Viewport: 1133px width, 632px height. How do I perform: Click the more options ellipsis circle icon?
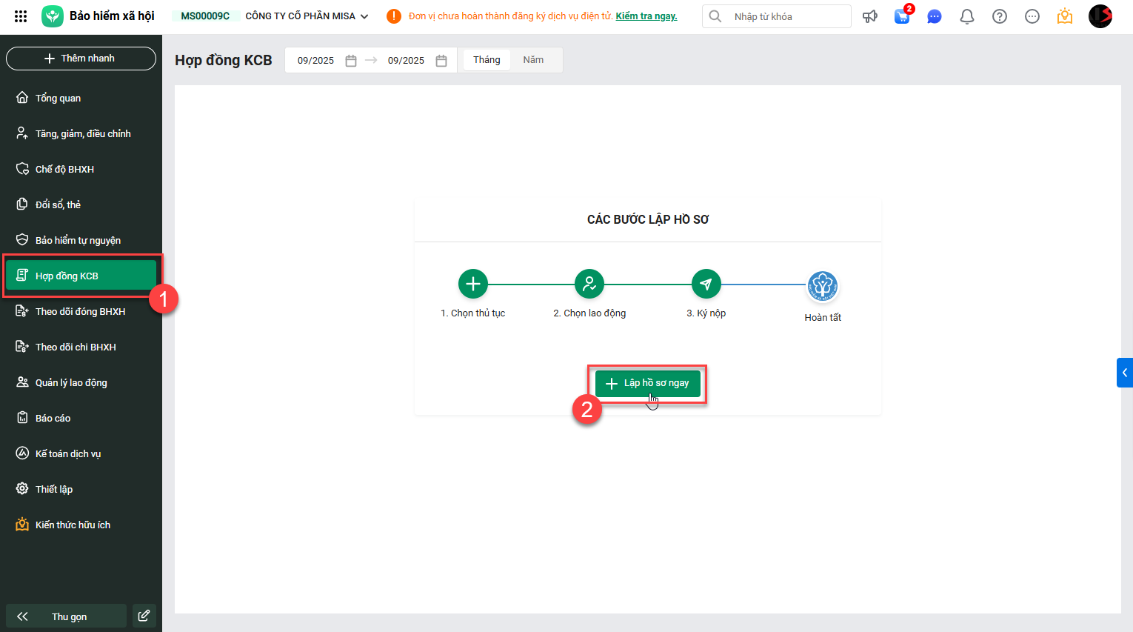pyautogui.click(x=1032, y=16)
